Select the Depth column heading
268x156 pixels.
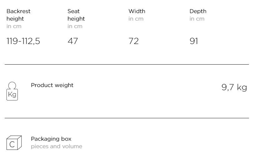(198, 12)
